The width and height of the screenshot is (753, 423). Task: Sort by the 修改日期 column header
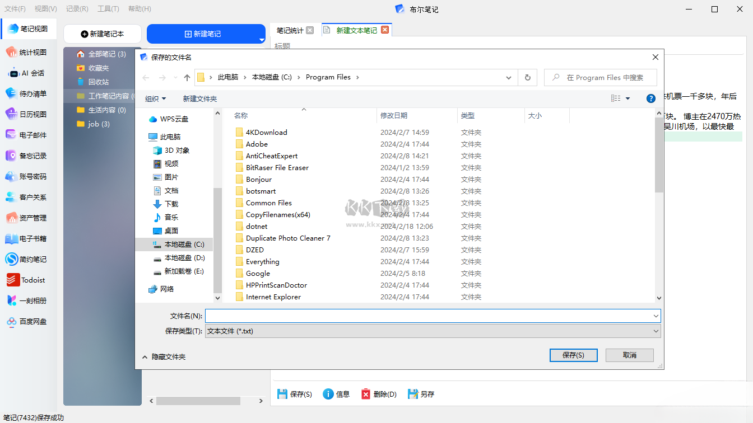point(417,116)
